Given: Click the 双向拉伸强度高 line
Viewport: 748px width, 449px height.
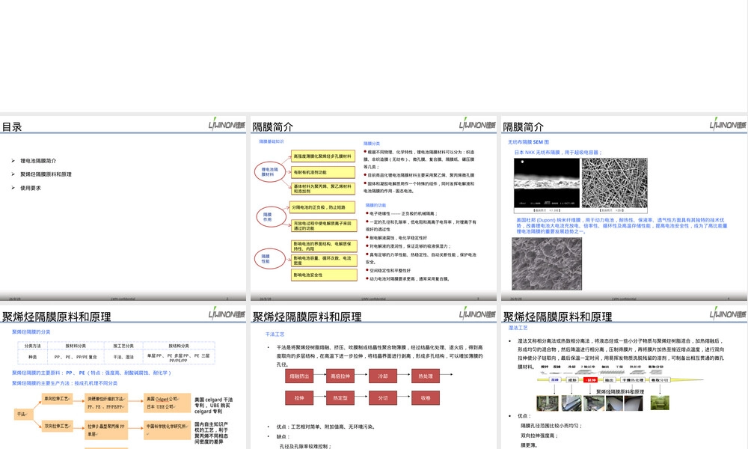Looking at the screenshot, I should click(x=539, y=436).
